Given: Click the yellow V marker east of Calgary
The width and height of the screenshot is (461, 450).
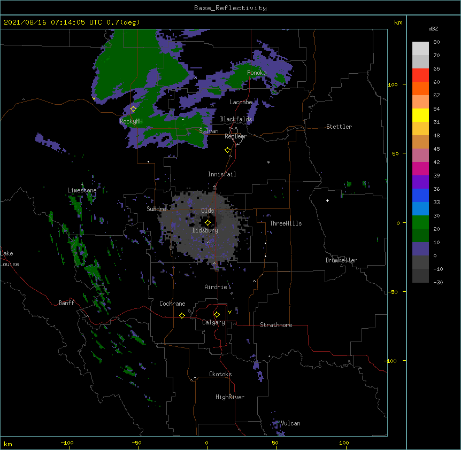Looking at the screenshot, I should (x=229, y=312).
